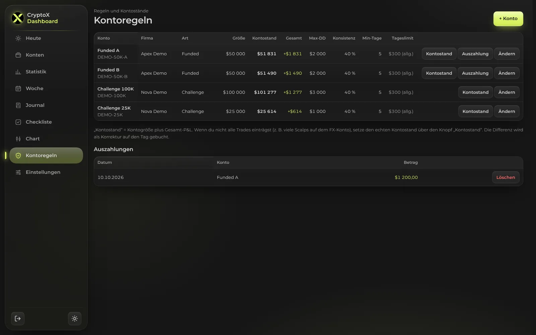Open the Konten page
The image size is (536, 335).
tap(46, 55)
